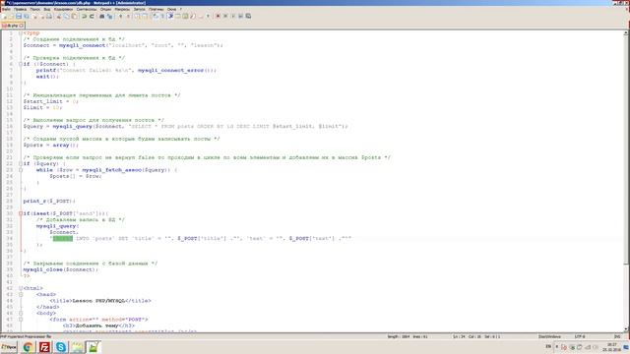Click the Zoom In toolbar icon

click(x=120, y=16)
